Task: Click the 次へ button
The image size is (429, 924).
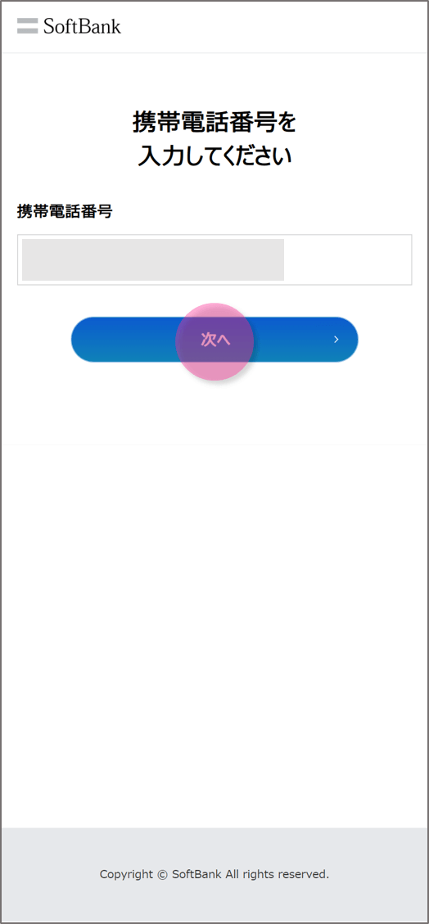Action: [x=214, y=340]
